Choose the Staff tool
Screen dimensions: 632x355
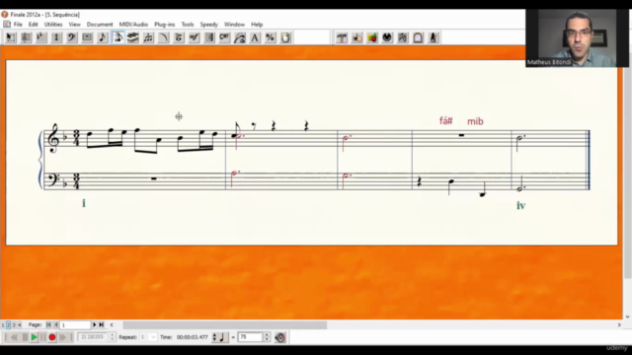[26, 37]
